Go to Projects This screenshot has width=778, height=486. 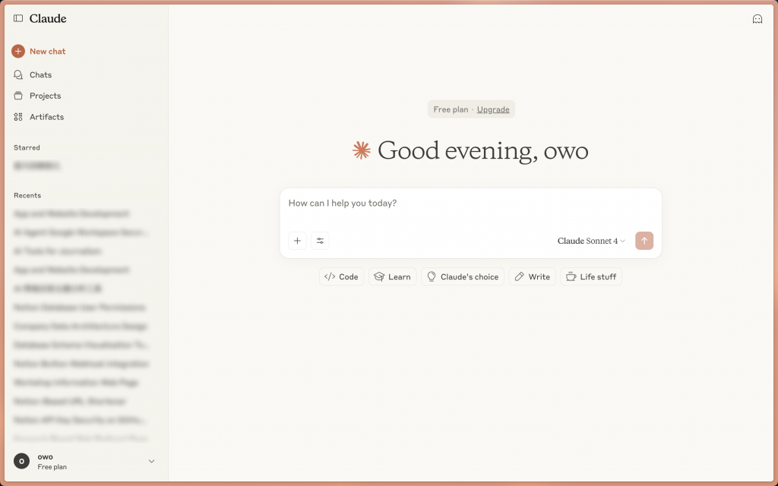click(38, 96)
